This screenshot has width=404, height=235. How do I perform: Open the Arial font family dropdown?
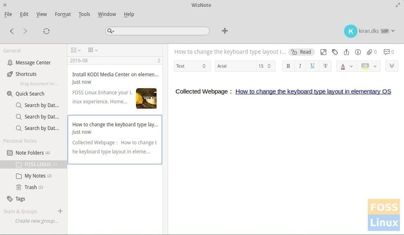235,66
